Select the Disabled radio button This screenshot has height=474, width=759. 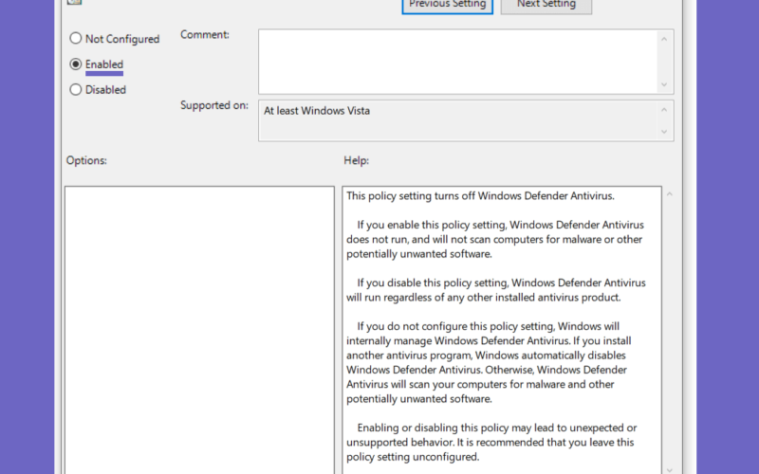coord(76,89)
